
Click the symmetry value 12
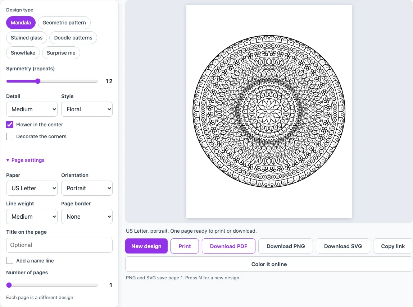click(x=109, y=81)
